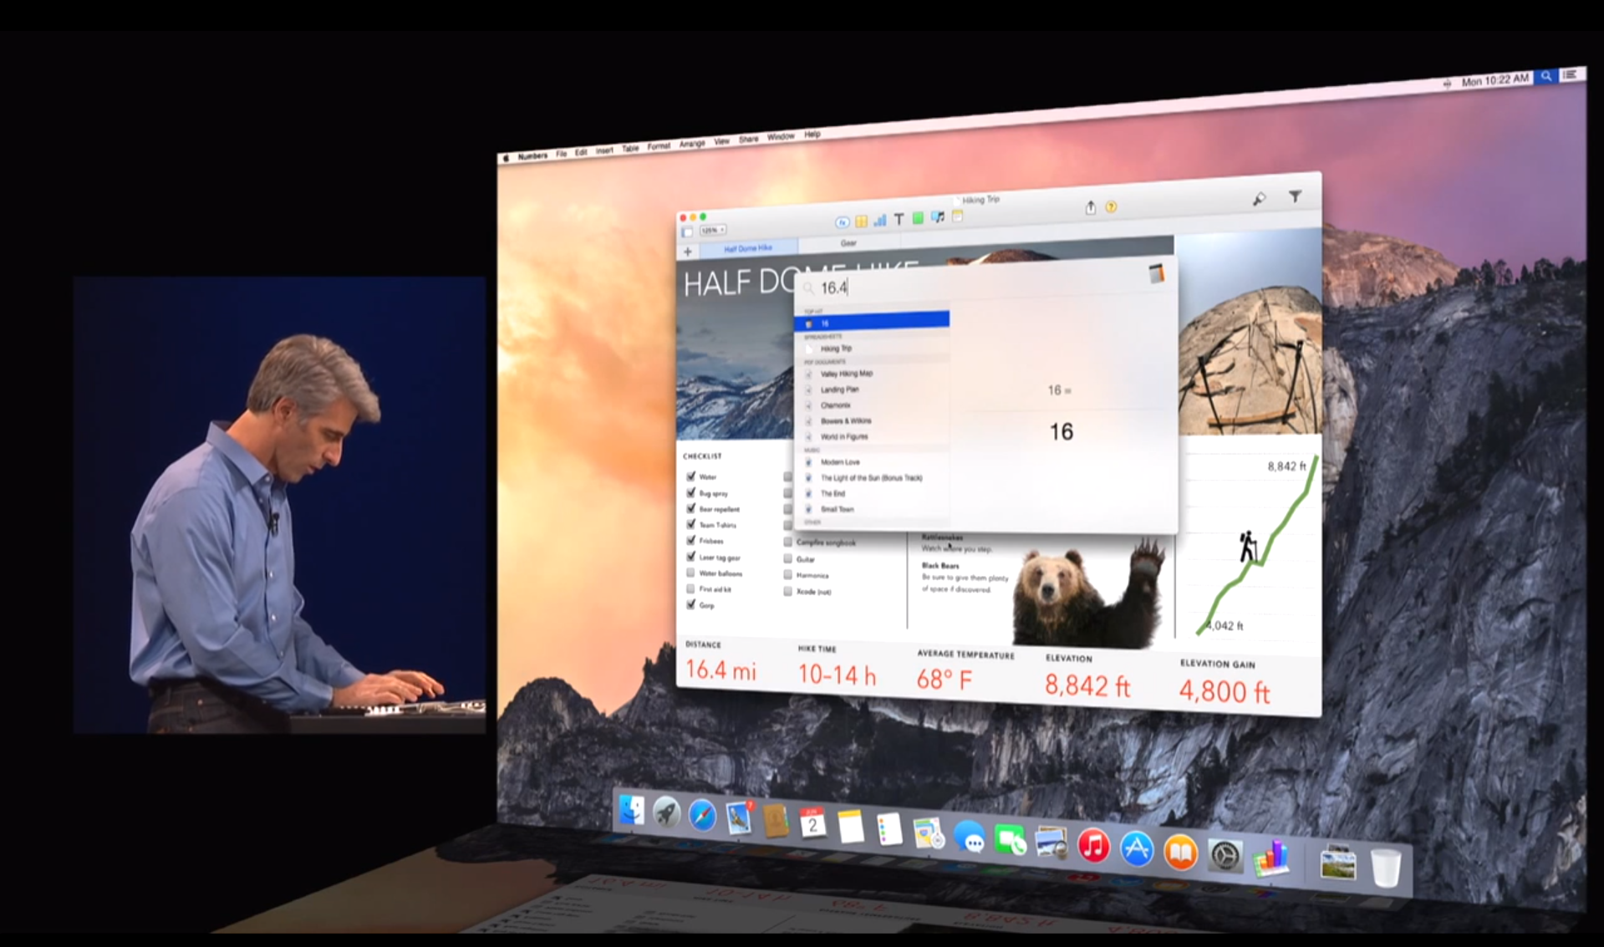Viewport: 1604px width, 947px height.
Task: Open Tips with the yellow question mark icon
Action: point(1111,206)
